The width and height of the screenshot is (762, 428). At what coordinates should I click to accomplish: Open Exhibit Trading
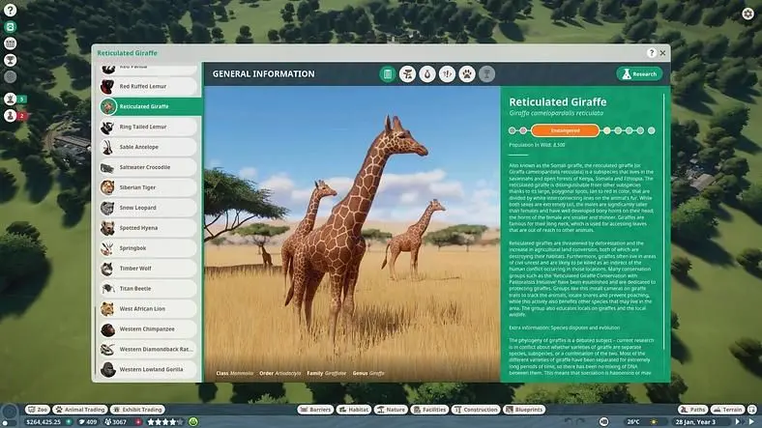(138, 410)
